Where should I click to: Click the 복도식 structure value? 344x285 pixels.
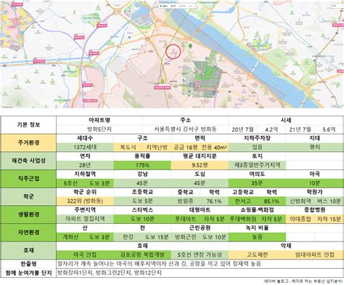point(128,147)
